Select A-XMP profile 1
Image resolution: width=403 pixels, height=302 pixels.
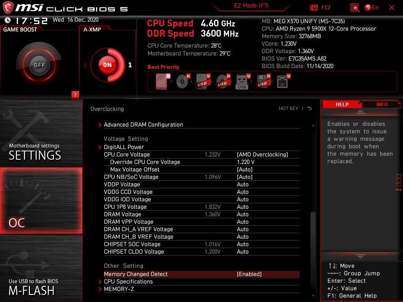[130, 65]
